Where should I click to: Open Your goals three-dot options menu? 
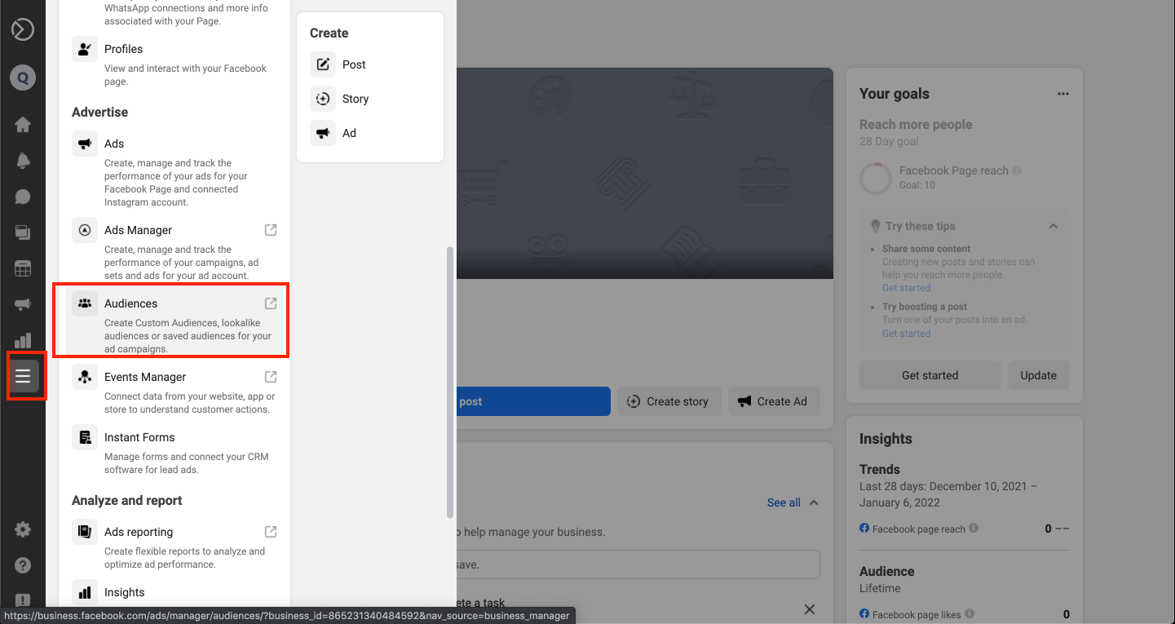(1062, 94)
